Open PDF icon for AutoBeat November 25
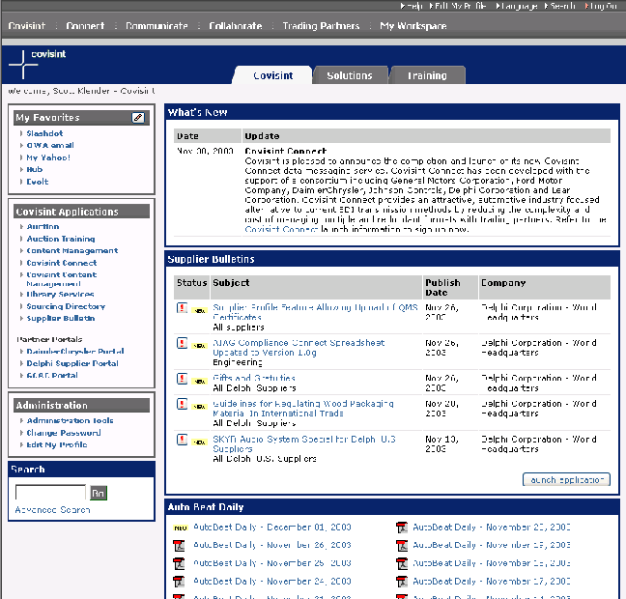This screenshot has height=599, width=626. [179, 563]
